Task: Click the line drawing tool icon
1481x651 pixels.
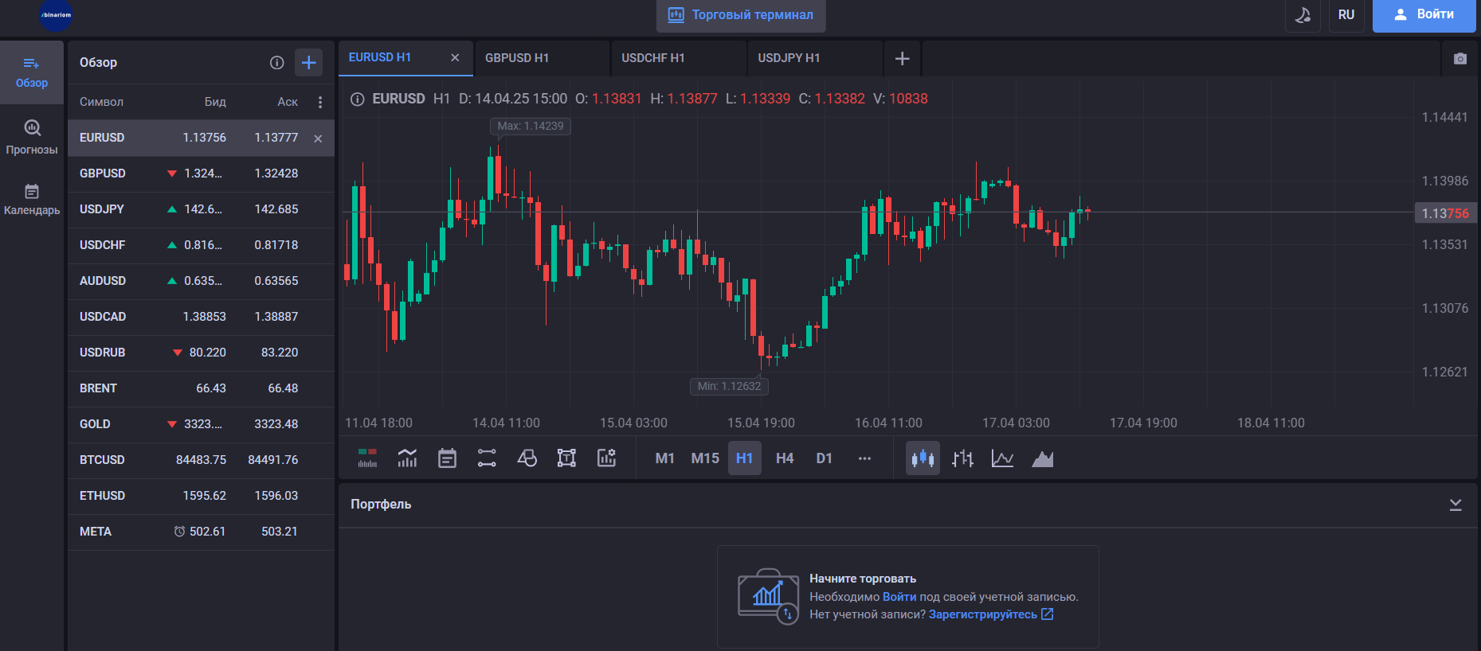Action: pos(487,458)
